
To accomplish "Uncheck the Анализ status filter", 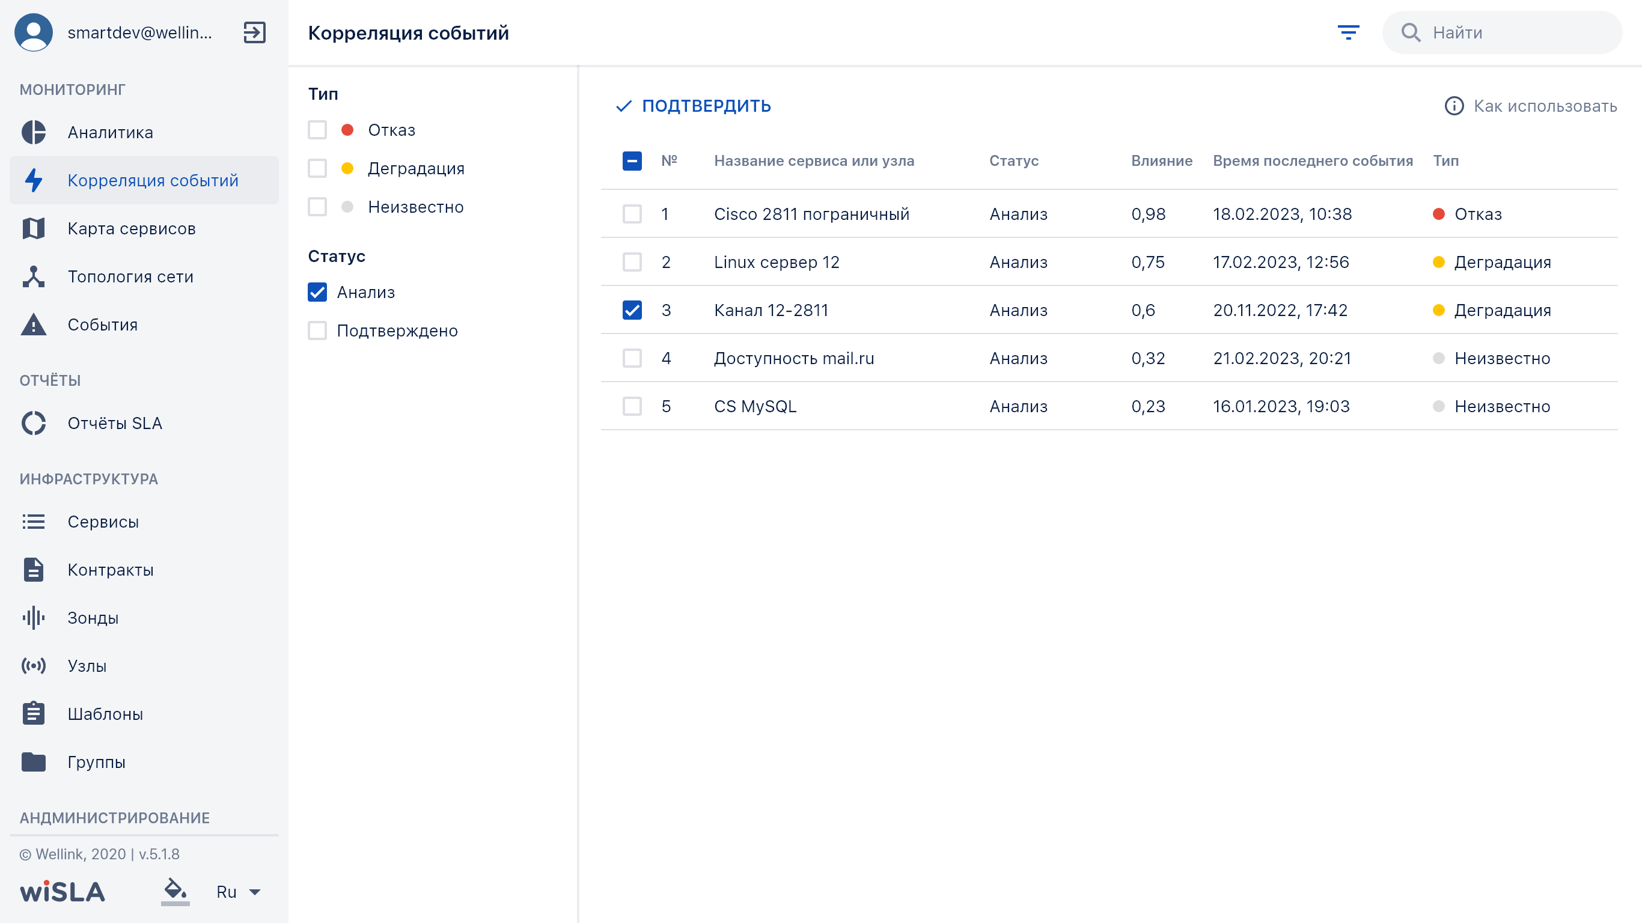I will pyautogui.click(x=317, y=292).
